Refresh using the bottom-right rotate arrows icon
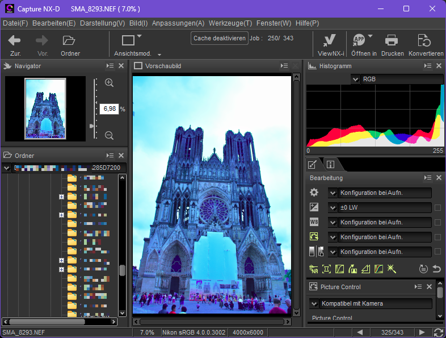The width and height of the screenshot is (446, 338). pyautogui.click(x=438, y=332)
